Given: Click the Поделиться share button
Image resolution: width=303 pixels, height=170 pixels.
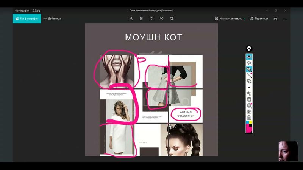Looking at the screenshot, I should 259,19.
